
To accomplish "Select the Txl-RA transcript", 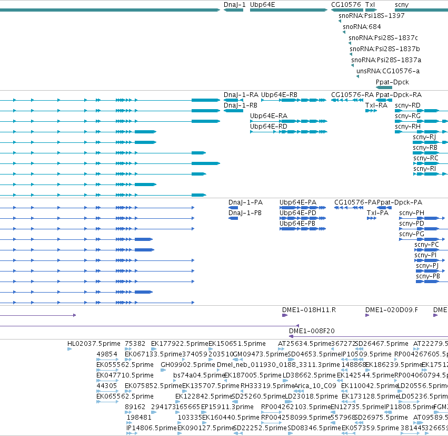I will [371, 111].
